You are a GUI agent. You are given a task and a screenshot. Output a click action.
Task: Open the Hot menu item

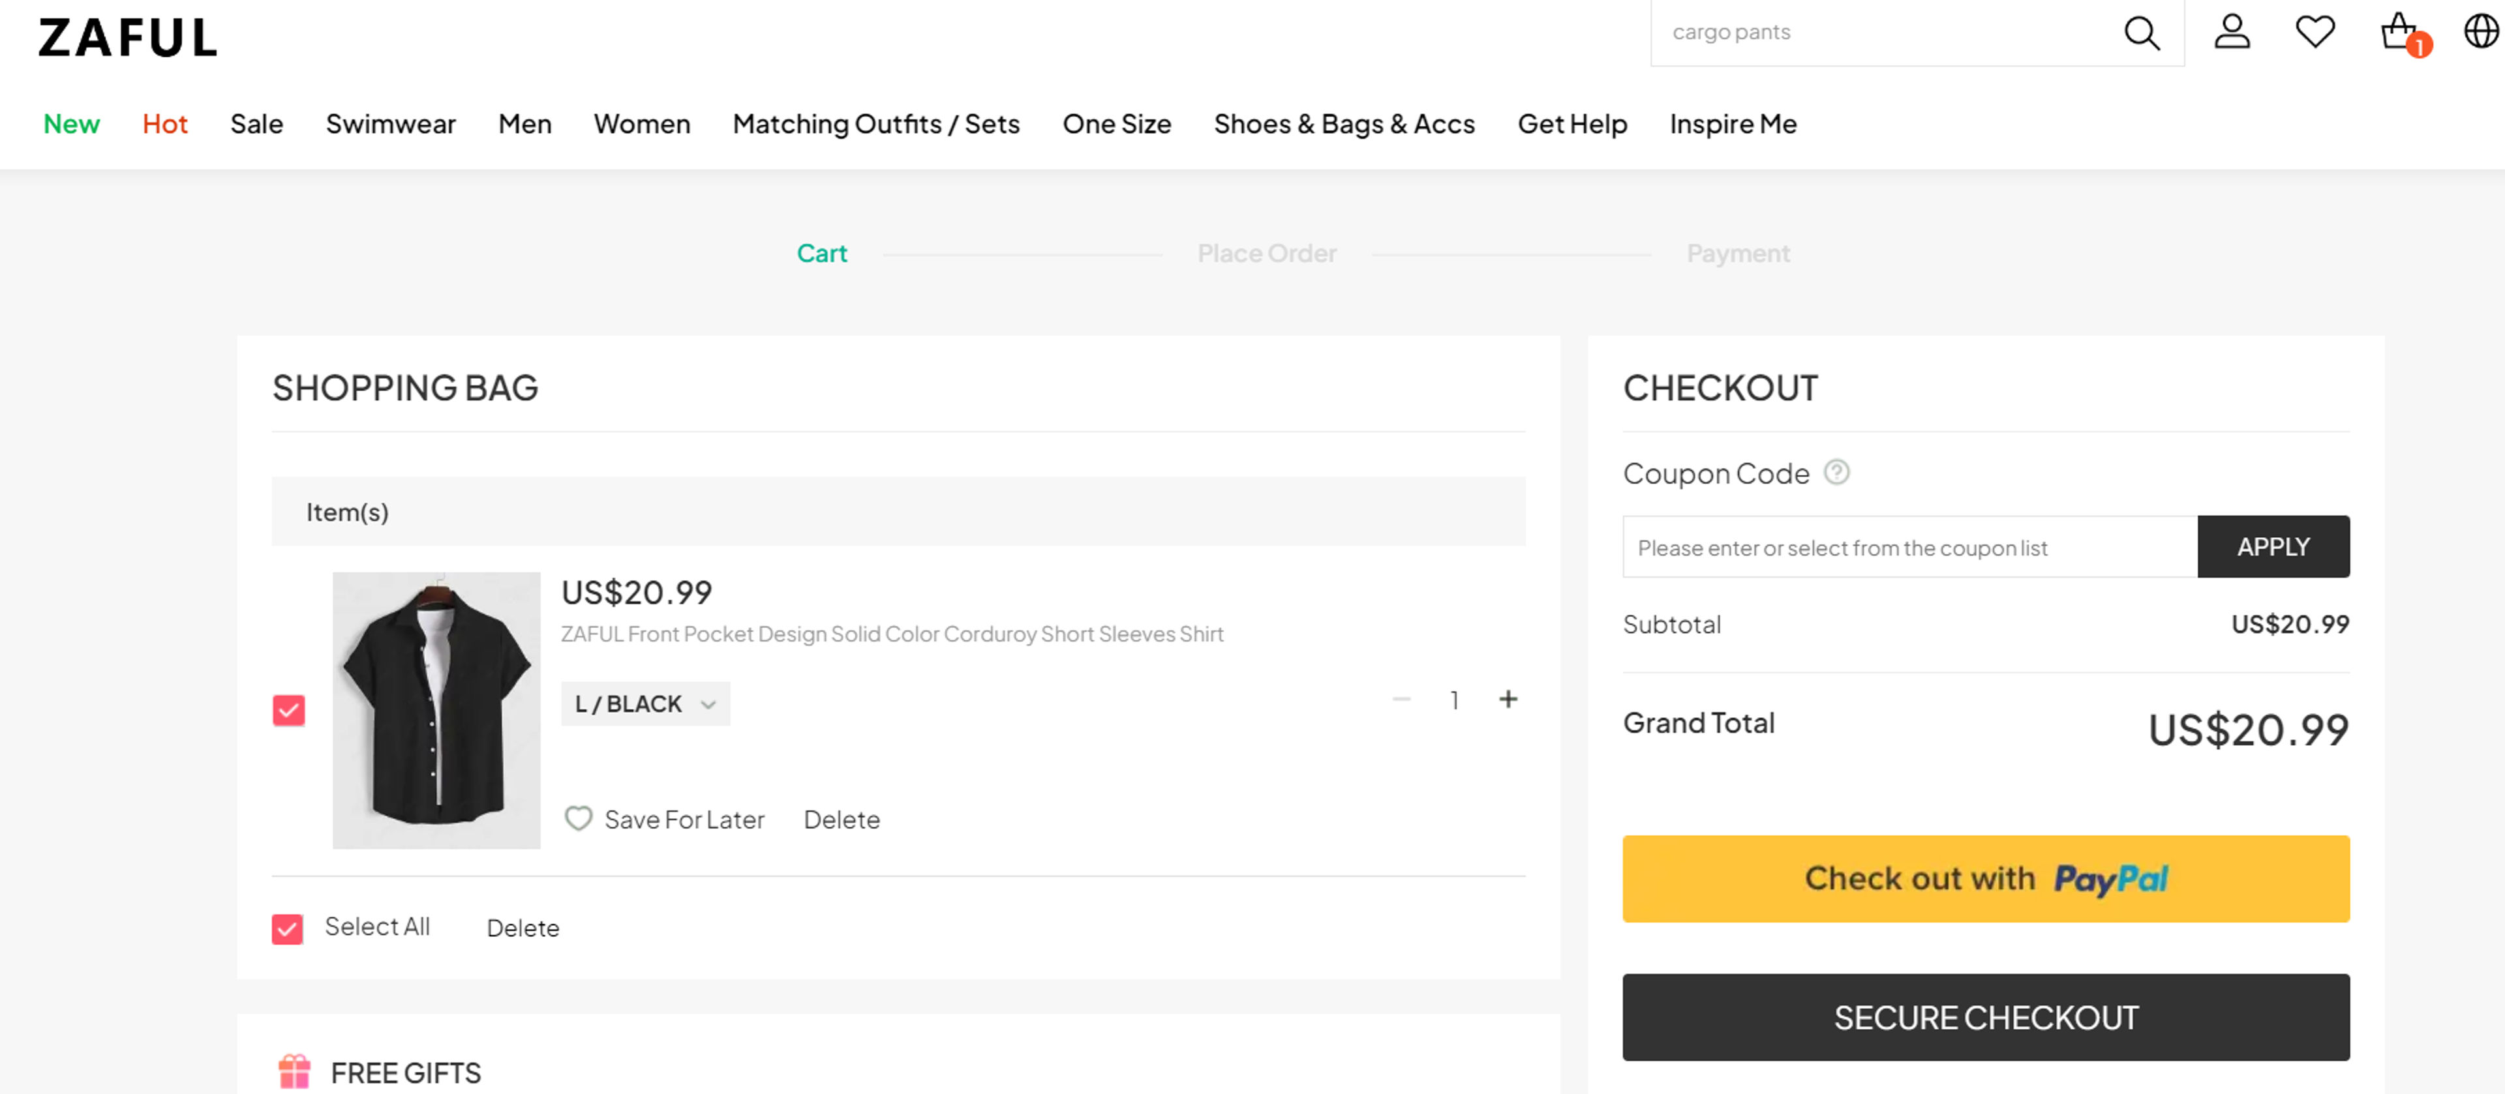point(164,125)
